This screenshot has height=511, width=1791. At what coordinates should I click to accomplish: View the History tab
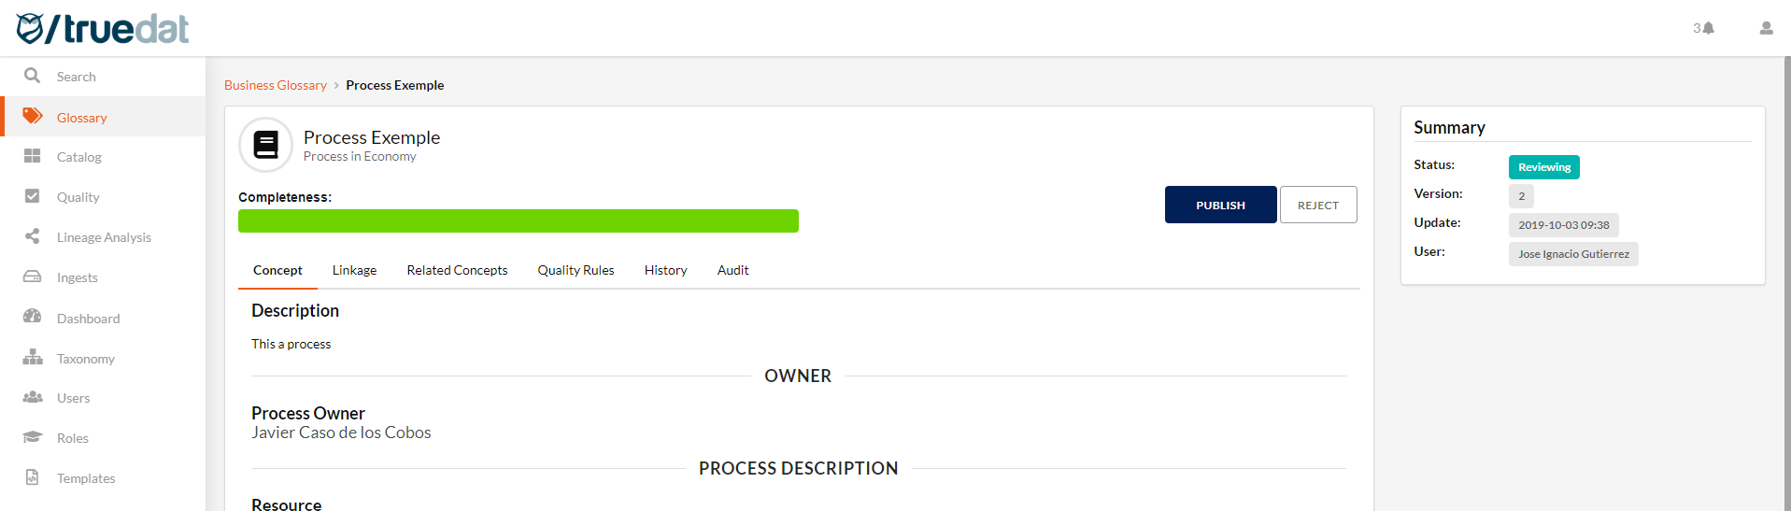tap(665, 270)
